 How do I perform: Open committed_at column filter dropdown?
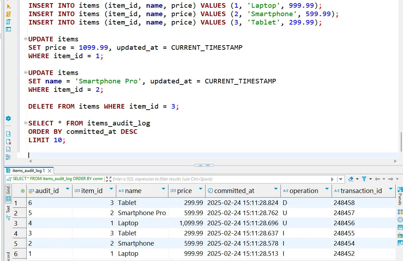click(x=276, y=189)
